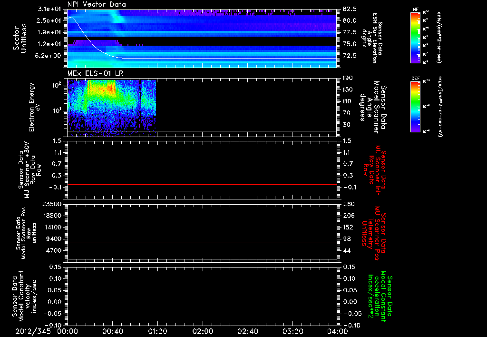
Task: Click the '18800' scanner position tick label
Action: pos(52,216)
